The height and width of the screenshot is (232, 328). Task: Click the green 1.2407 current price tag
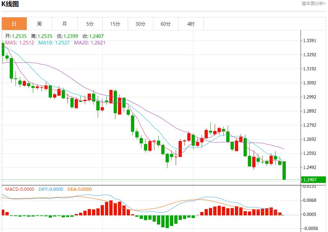coord(314,180)
